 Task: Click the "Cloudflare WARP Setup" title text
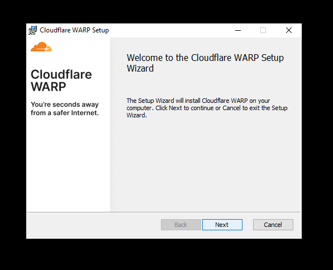pos(74,30)
